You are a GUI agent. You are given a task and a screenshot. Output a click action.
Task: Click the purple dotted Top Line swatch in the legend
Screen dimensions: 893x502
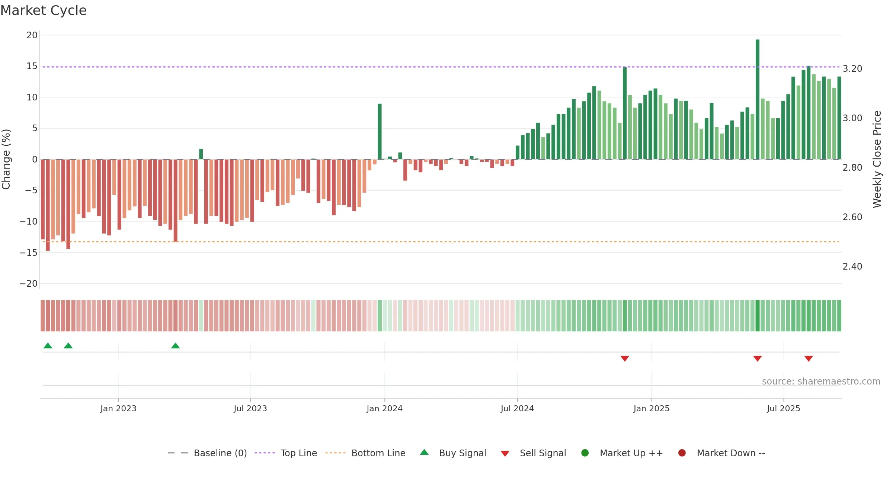point(265,453)
